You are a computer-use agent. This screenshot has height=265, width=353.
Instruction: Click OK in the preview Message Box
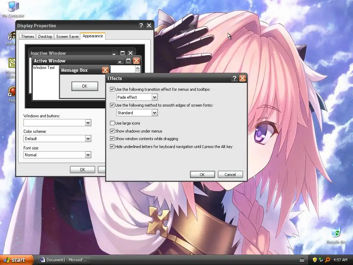pyautogui.click(x=85, y=86)
